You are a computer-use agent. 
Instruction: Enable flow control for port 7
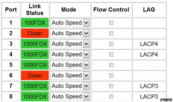pyautogui.click(x=111, y=86)
